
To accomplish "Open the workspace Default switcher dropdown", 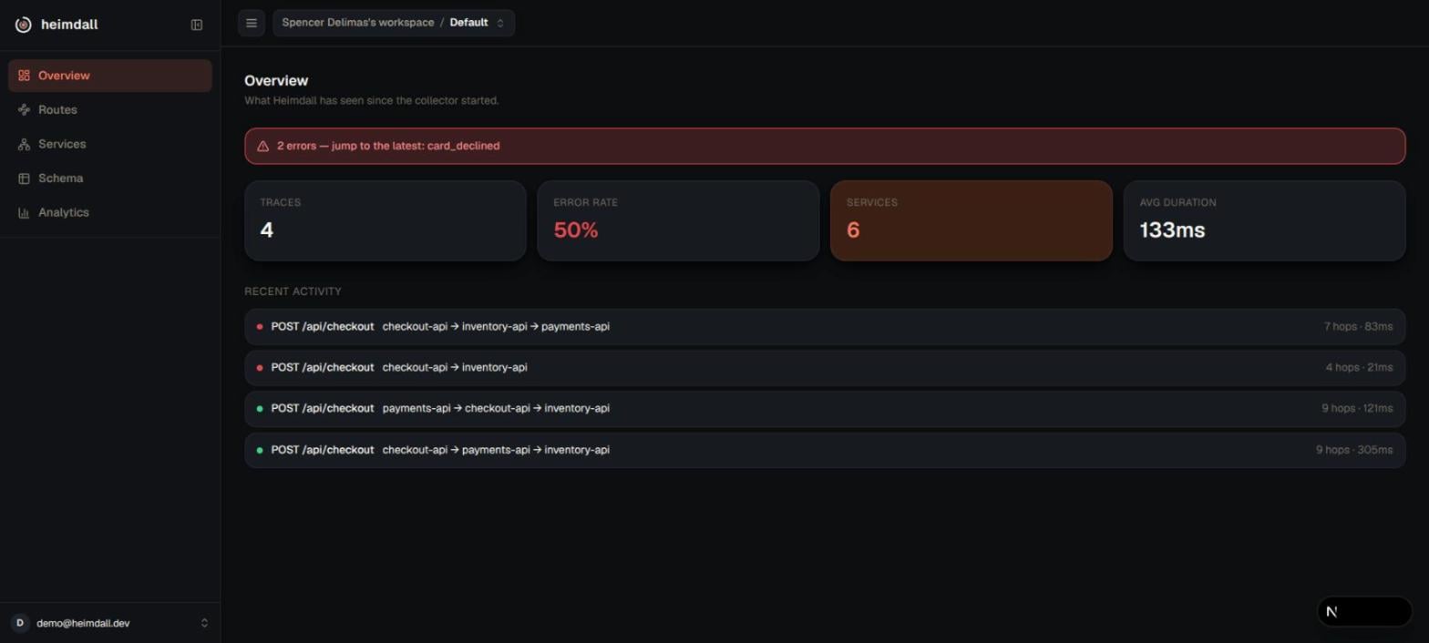I will (x=394, y=23).
